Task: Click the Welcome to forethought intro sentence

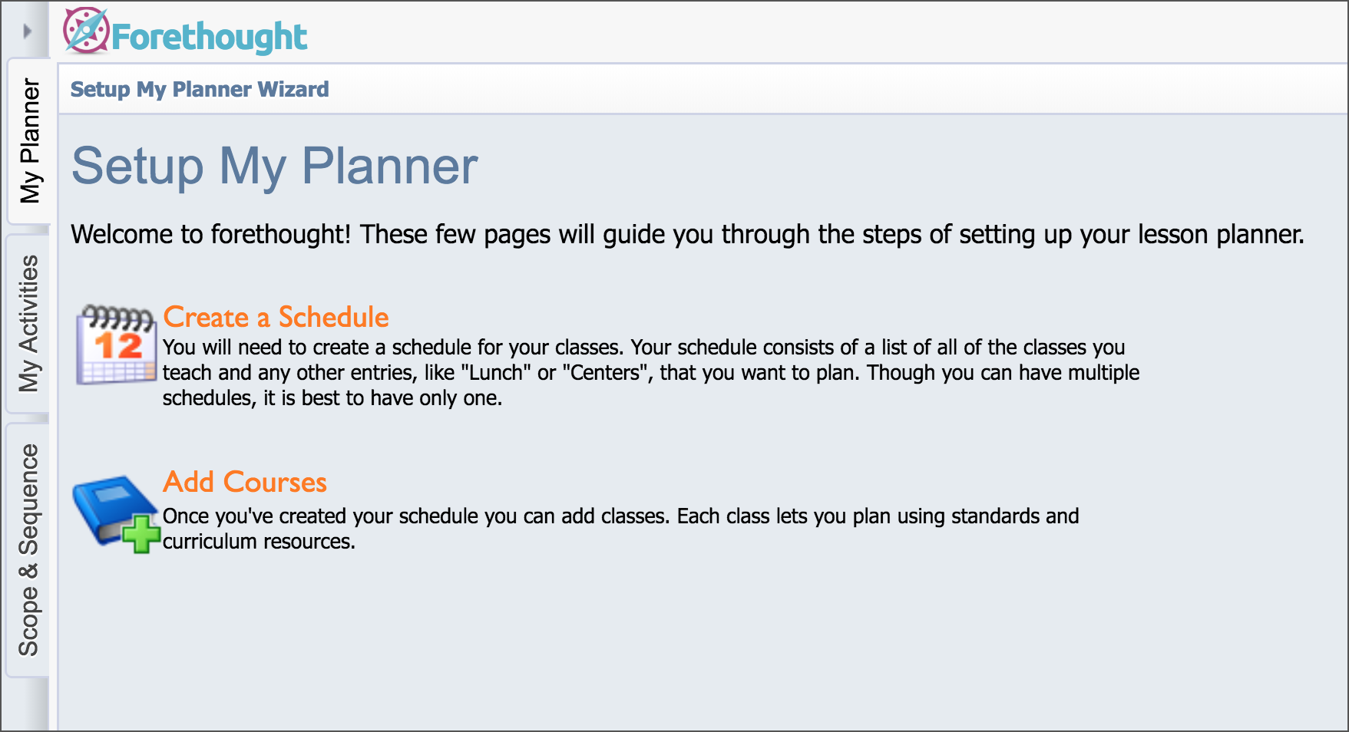Action: tap(686, 234)
